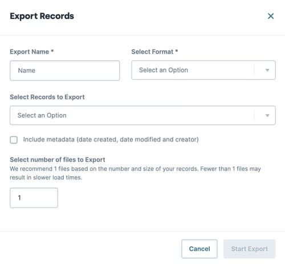Close the Export Records dialog with X
Viewport: 285px width, 264px height.
click(271, 16)
